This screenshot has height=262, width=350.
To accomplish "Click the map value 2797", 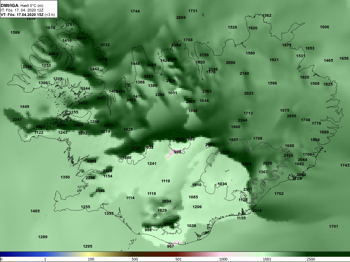I will (x=136, y=148).
